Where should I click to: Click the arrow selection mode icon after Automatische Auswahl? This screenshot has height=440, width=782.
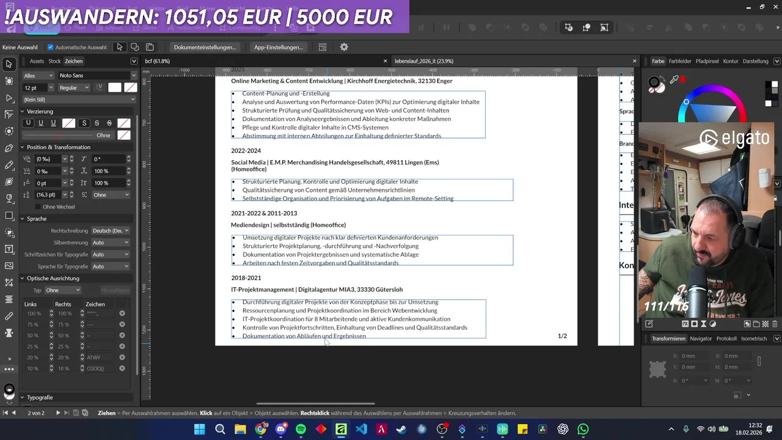pyautogui.click(x=120, y=47)
